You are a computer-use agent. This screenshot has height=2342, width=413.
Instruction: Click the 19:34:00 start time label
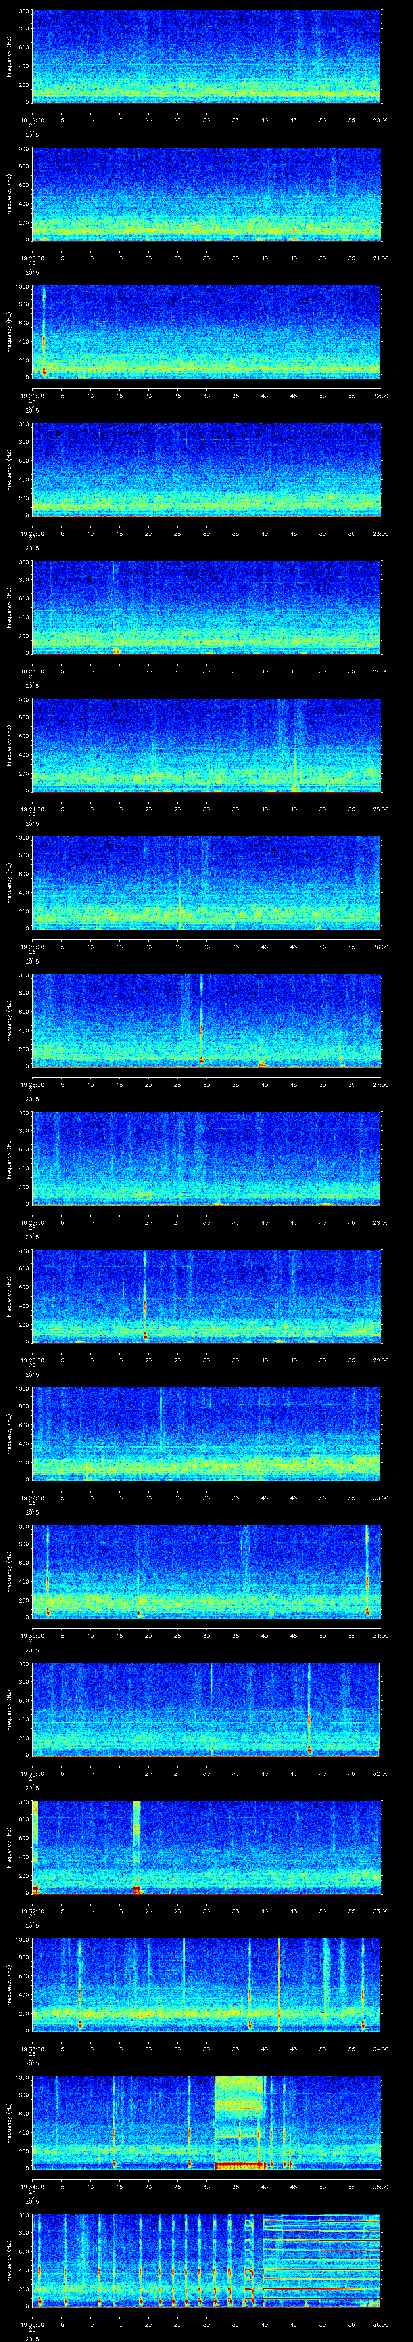(x=32, y=2187)
